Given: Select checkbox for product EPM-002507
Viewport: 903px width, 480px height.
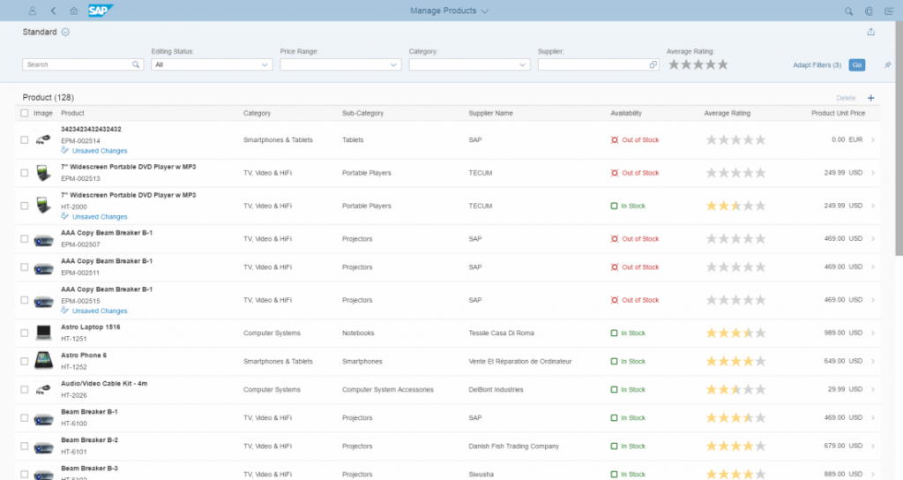Looking at the screenshot, I should 24,238.
